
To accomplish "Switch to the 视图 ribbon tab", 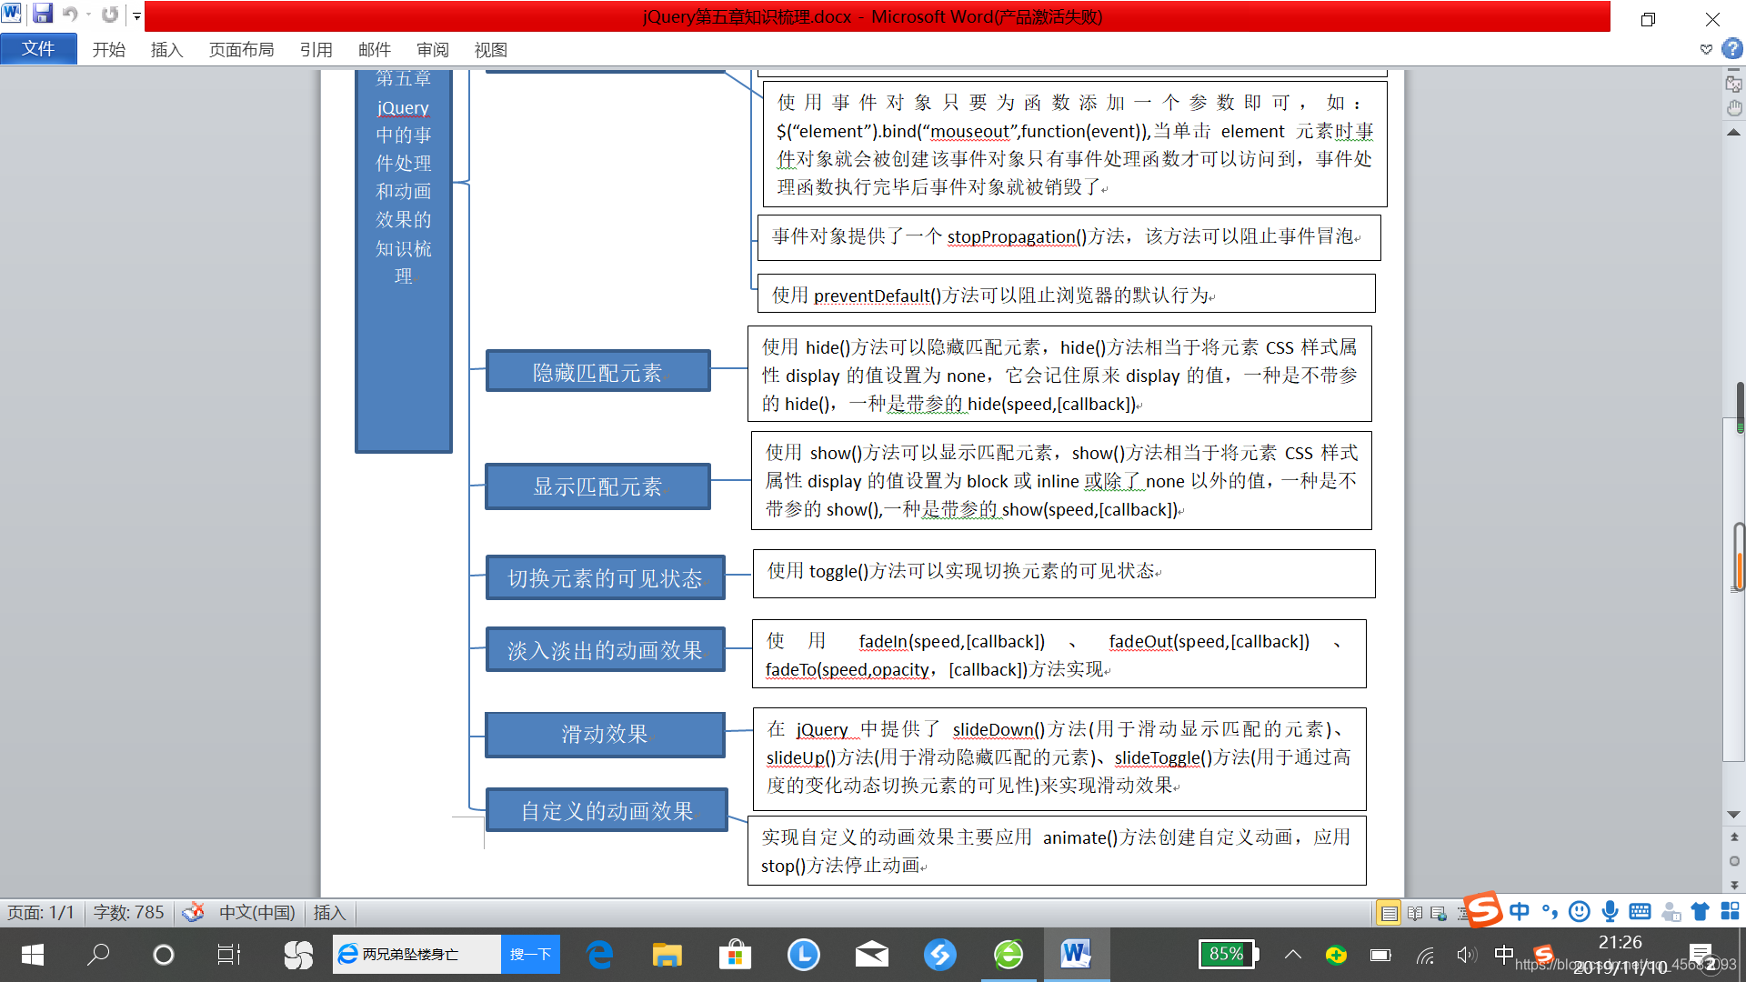I will point(491,50).
